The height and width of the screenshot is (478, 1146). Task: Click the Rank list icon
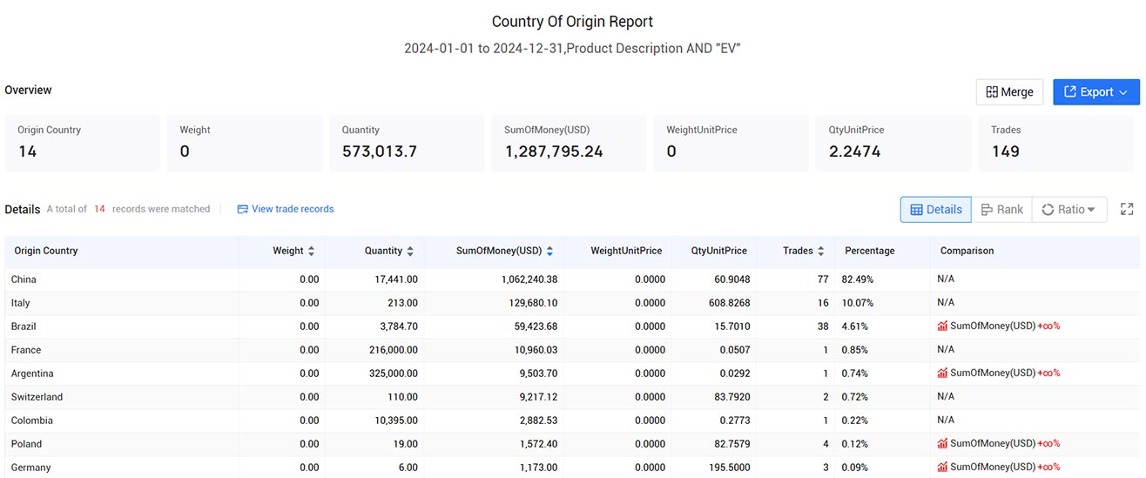tap(987, 209)
